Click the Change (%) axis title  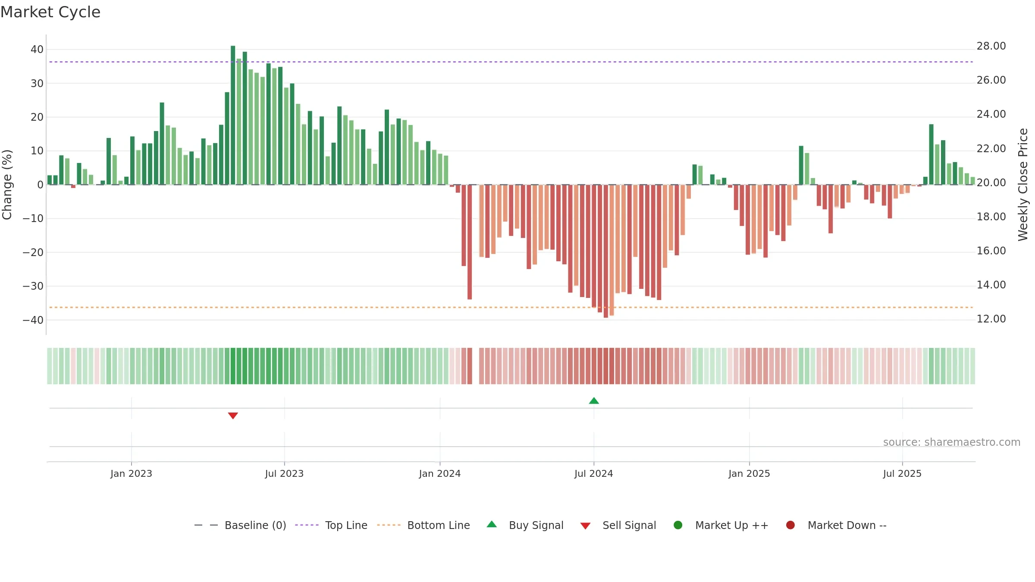coord(7,185)
